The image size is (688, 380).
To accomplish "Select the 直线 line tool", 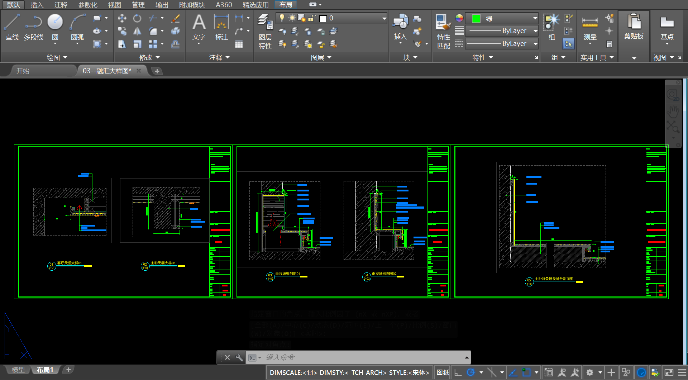I will [x=12, y=27].
